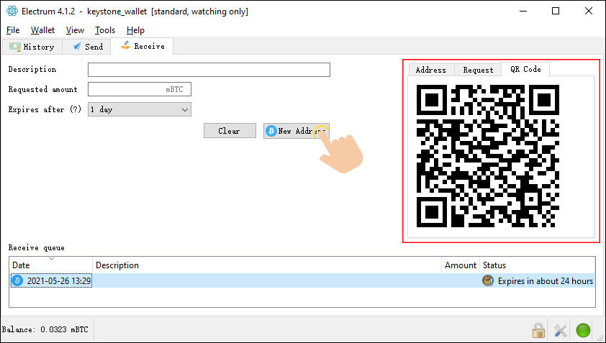Click the Electrum logo in the title bar
This screenshot has width=606, height=343.
click(x=11, y=12)
